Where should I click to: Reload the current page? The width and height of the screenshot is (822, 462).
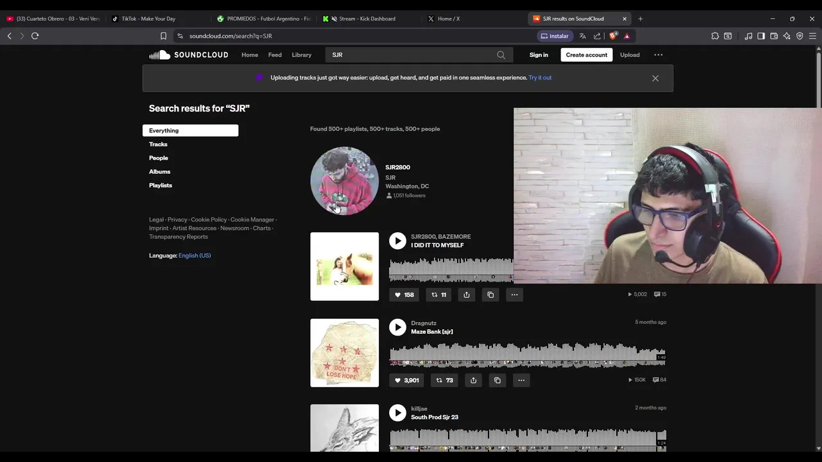[35, 36]
